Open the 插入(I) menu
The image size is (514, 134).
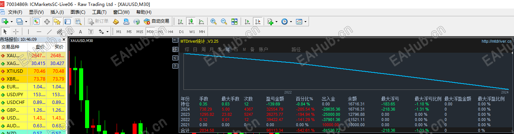click(57, 12)
